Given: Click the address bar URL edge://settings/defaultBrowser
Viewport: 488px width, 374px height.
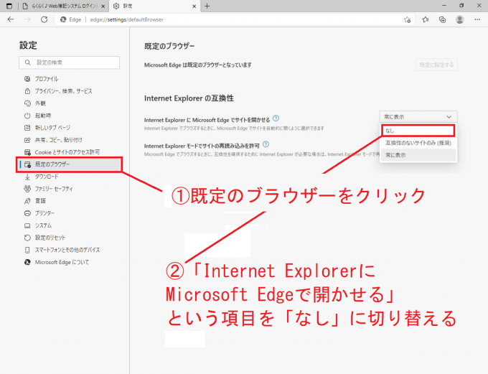Looking at the screenshot, I should [x=127, y=19].
